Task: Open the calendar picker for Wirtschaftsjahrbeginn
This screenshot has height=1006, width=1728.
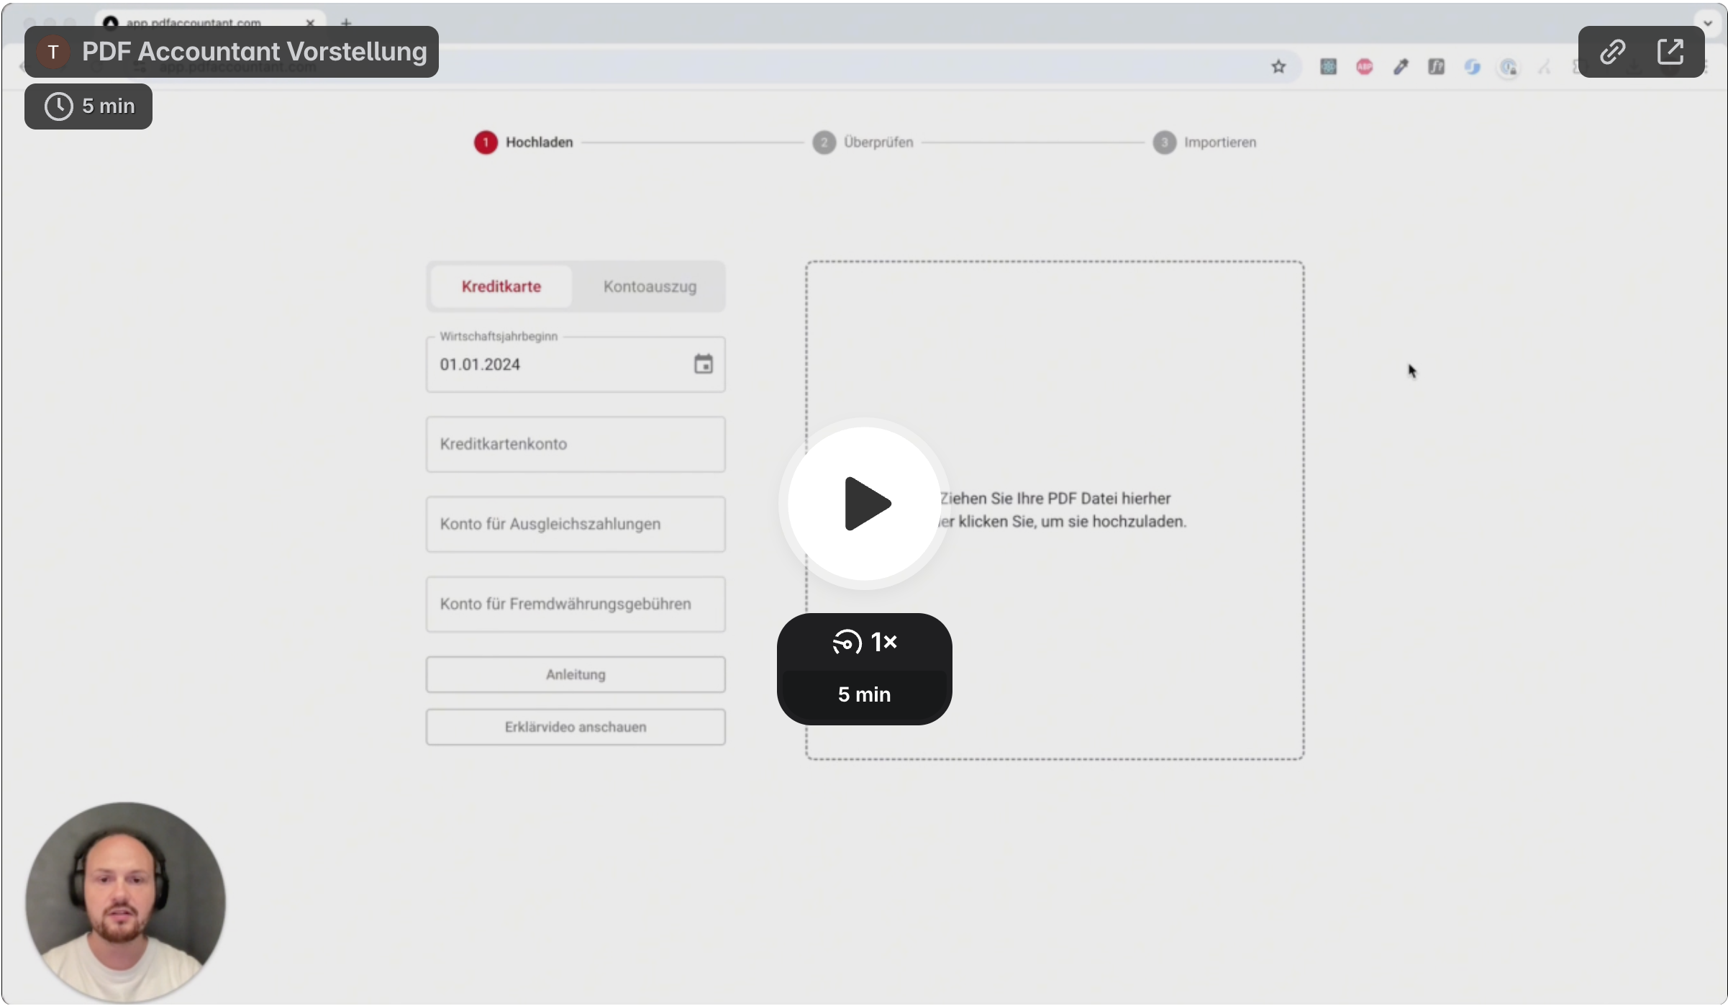Action: [x=703, y=364]
